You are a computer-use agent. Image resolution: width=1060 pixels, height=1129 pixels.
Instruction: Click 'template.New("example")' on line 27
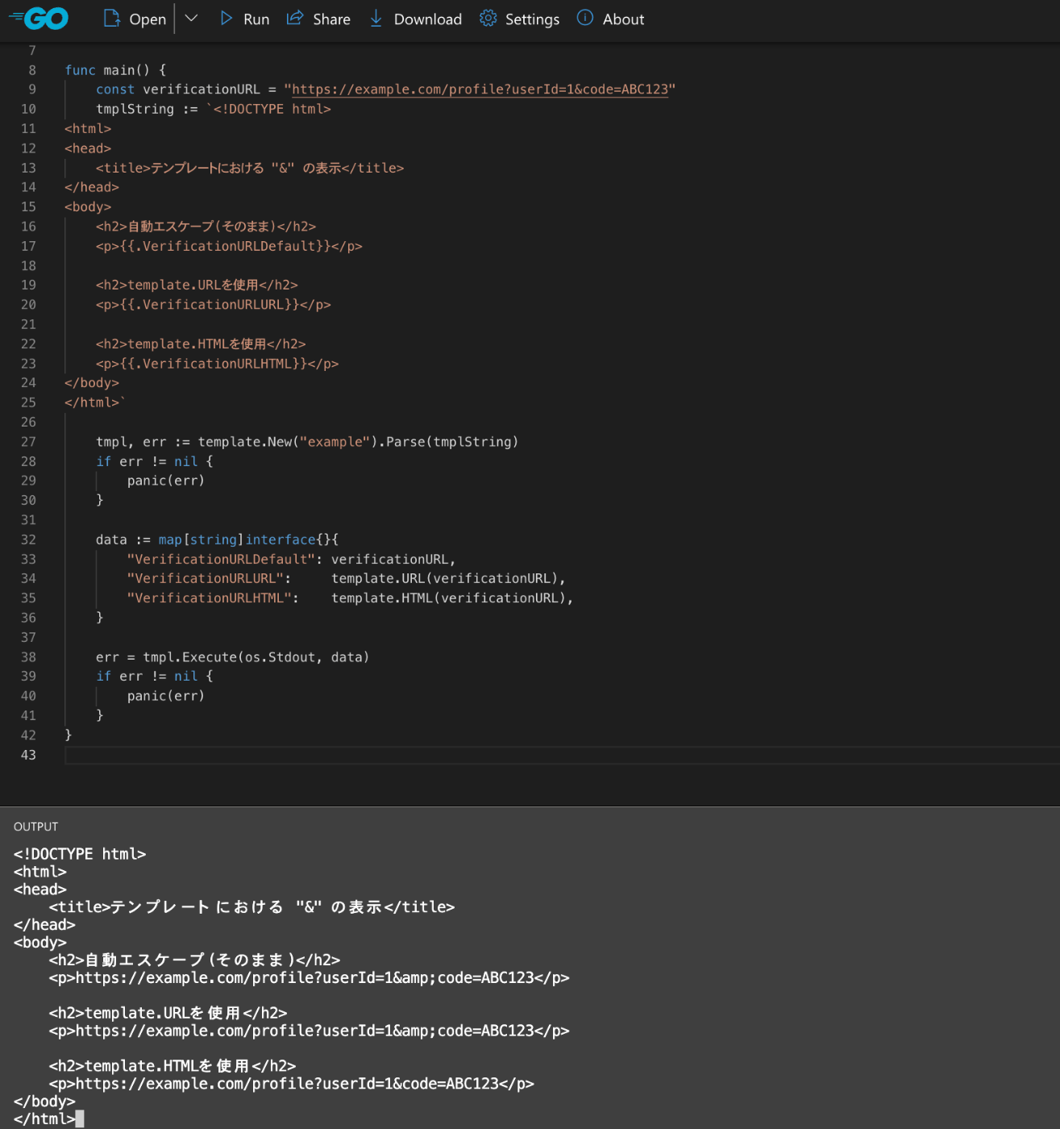[x=288, y=442]
